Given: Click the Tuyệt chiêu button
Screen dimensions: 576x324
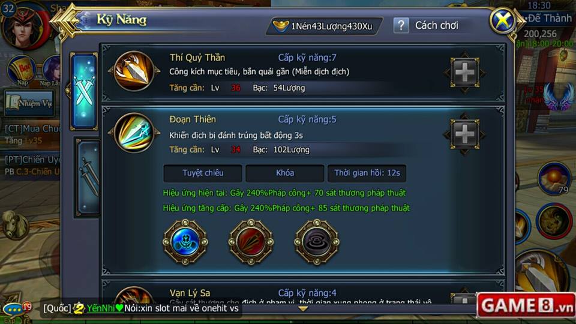Looking at the screenshot, I should [203, 173].
